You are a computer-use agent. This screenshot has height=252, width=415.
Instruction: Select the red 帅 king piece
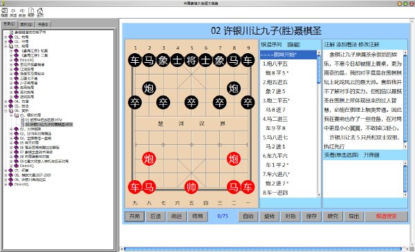click(x=192, y=187)
